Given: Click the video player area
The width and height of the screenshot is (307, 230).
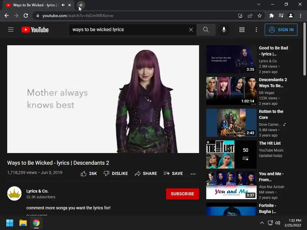Looking at the screenshot, I should click(x=103, y=99).
